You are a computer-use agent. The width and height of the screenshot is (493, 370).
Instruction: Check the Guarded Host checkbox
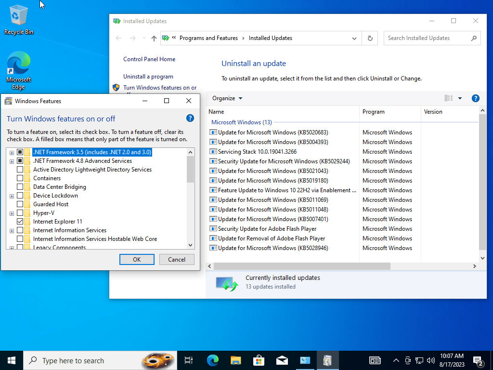20,204
